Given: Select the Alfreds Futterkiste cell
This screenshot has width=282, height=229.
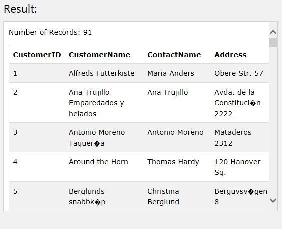Looking at the screenshot, I should (x=102, y=73).
